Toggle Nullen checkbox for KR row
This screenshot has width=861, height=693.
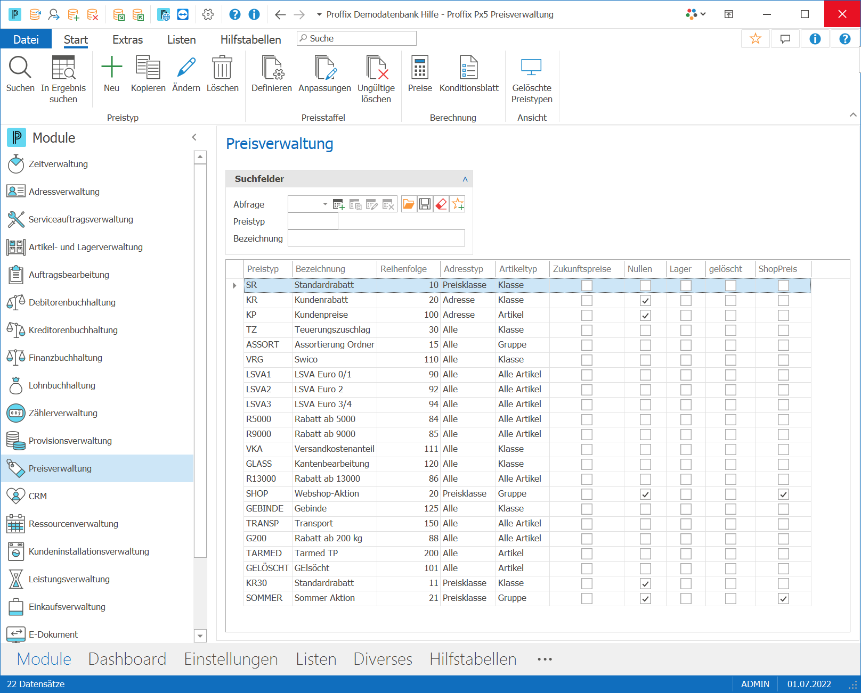pyautogui.click(x=645, y=300)
